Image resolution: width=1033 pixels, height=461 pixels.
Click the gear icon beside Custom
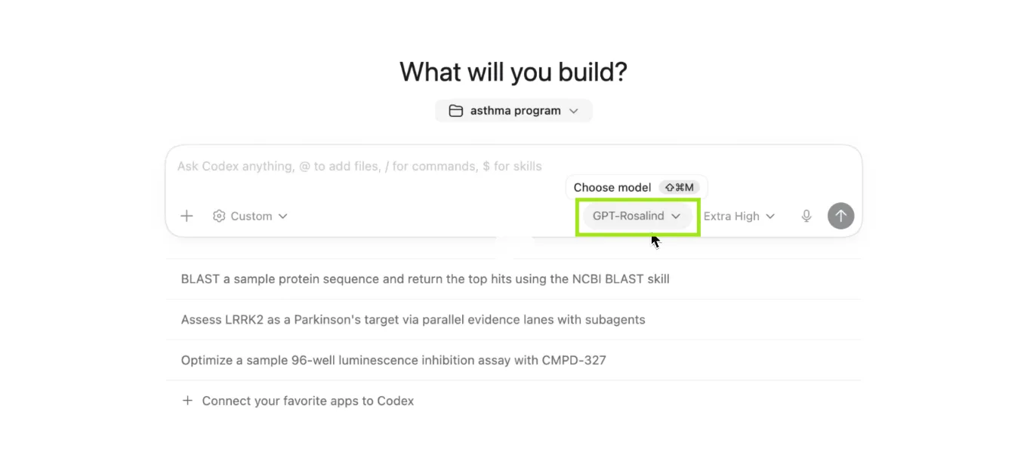coord(219,216)
